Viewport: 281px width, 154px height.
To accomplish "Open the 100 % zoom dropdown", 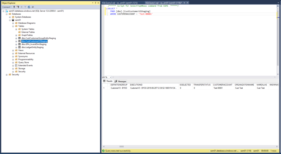I will coord(110,77).
